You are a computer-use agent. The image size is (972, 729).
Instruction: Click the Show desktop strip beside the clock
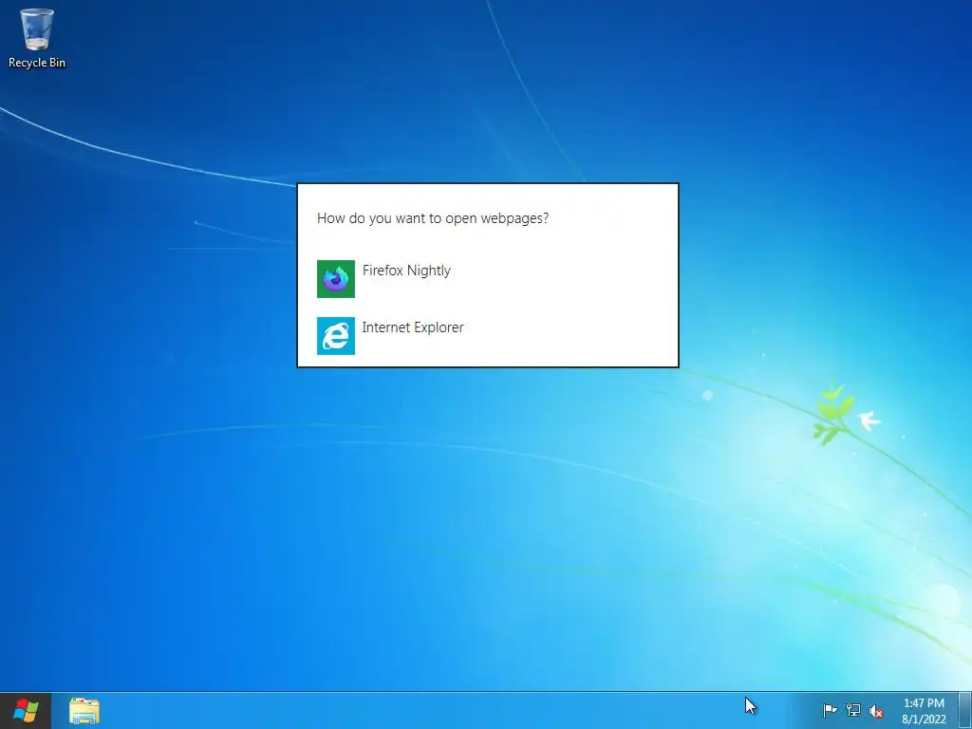(965, 710)
